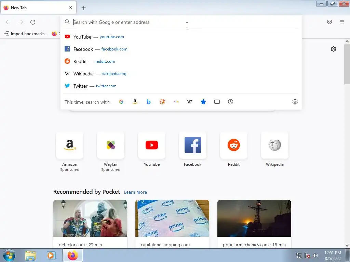Go back one page
This screenshot has width=350, height=262.
pos(8,22)
